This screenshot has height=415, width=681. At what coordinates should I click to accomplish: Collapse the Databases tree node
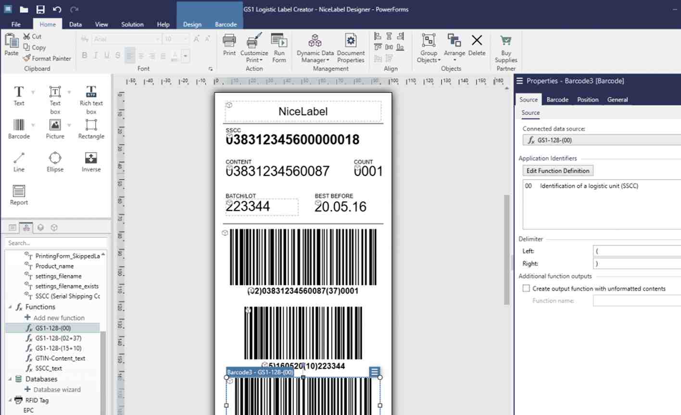pos(10,379)
